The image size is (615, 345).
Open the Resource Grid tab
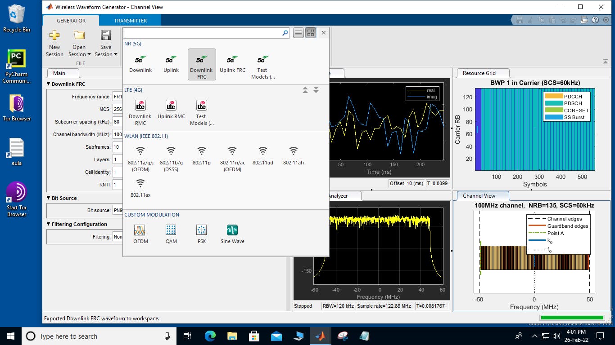[x=479, y=73]
